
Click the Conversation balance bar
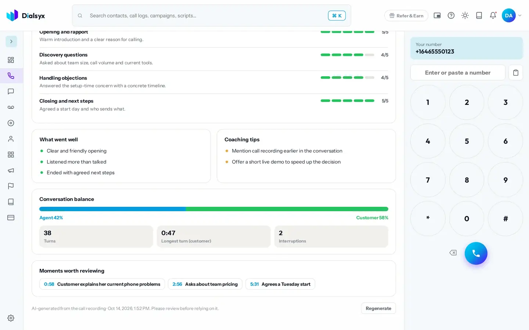[x=214, y=209]
